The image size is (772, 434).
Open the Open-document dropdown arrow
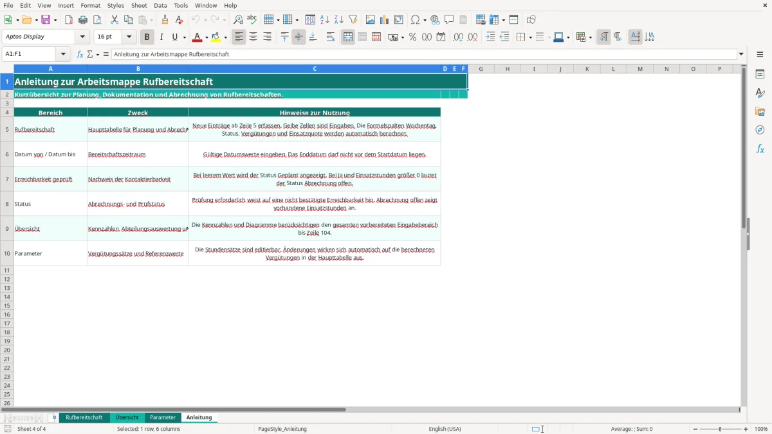(x=36, y=20)
